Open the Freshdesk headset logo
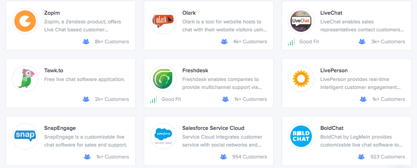The height and width of the screenshot is (168, 417). click(163, 79)
